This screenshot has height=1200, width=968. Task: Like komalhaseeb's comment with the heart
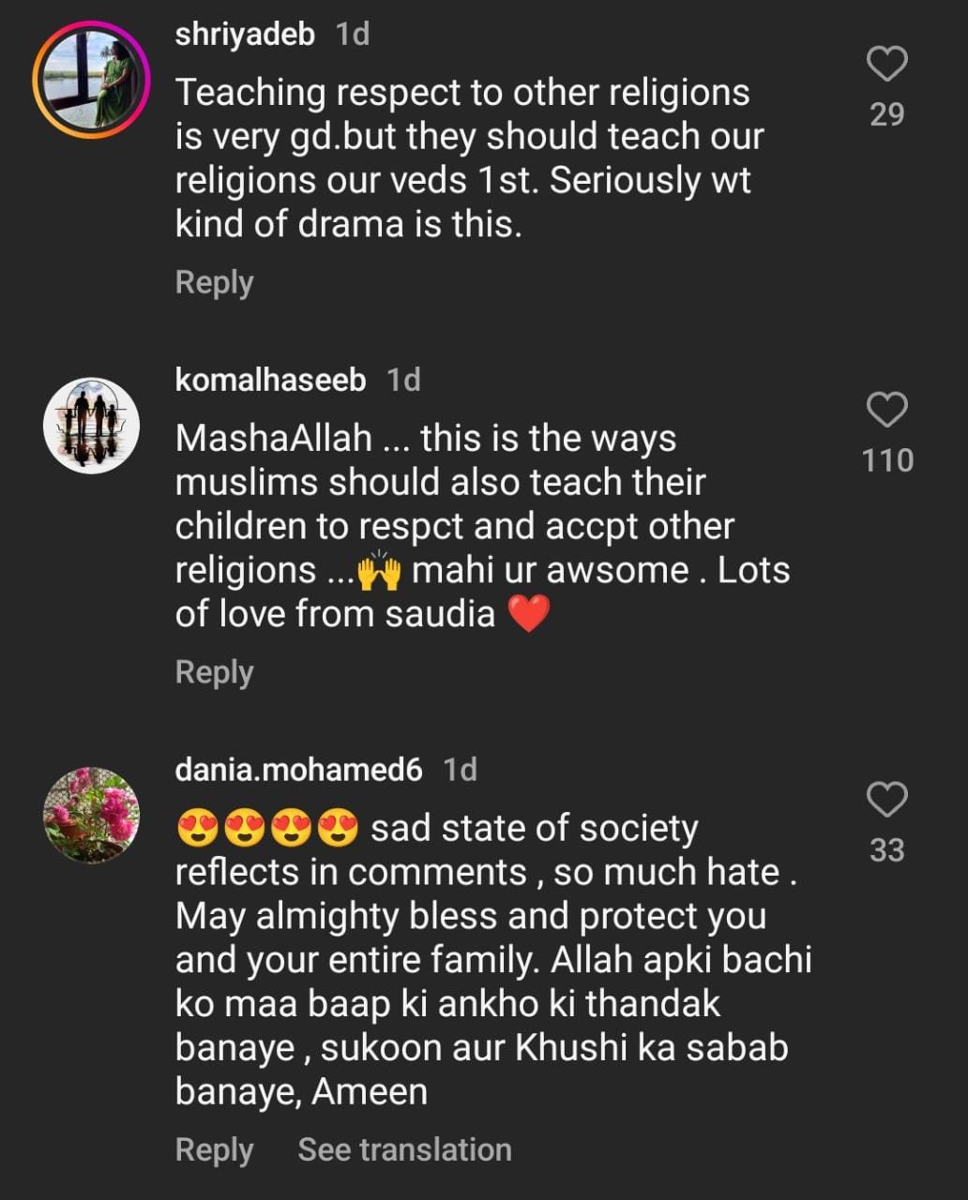tap(886, 410)
